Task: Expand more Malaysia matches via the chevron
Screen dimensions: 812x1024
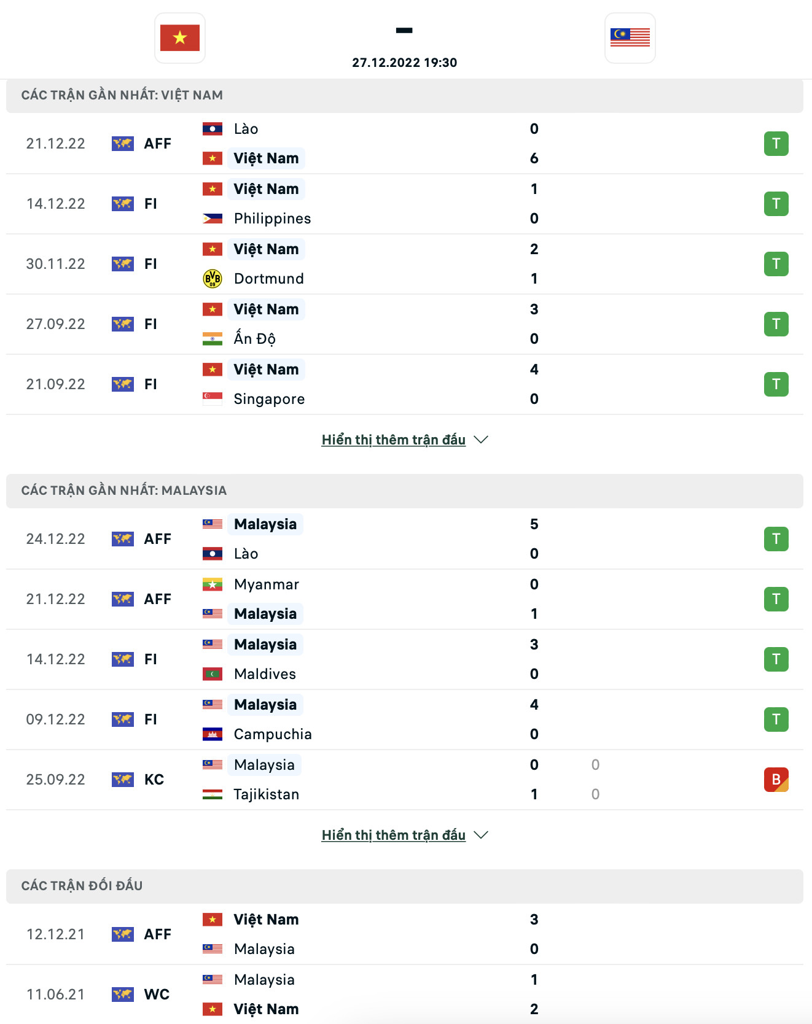Action: coord(482,835)
